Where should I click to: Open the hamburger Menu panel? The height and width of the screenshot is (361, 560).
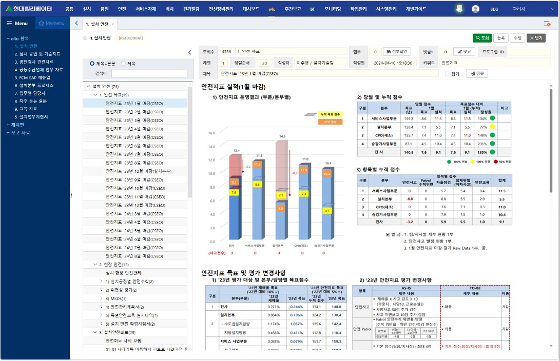[17, 24]
